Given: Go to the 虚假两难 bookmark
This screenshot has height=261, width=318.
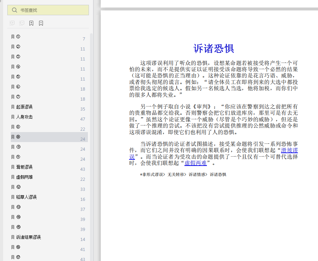Looking at the screenshot, I should coord(49,177).
